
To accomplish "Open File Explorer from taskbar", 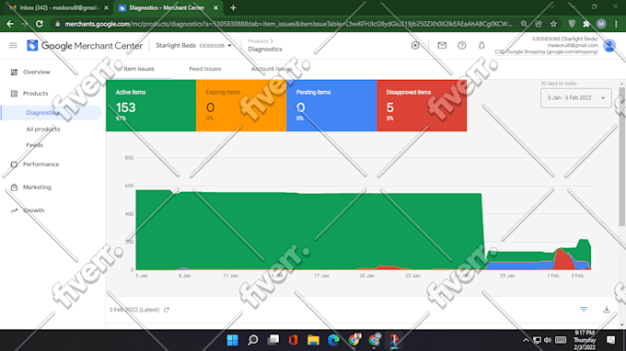I will (x=313, y=340).
